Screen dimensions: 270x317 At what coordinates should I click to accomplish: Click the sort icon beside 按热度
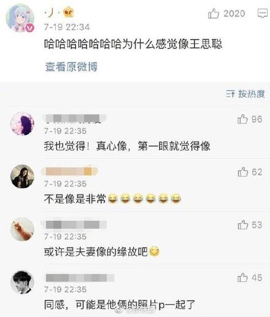(231, 94)
